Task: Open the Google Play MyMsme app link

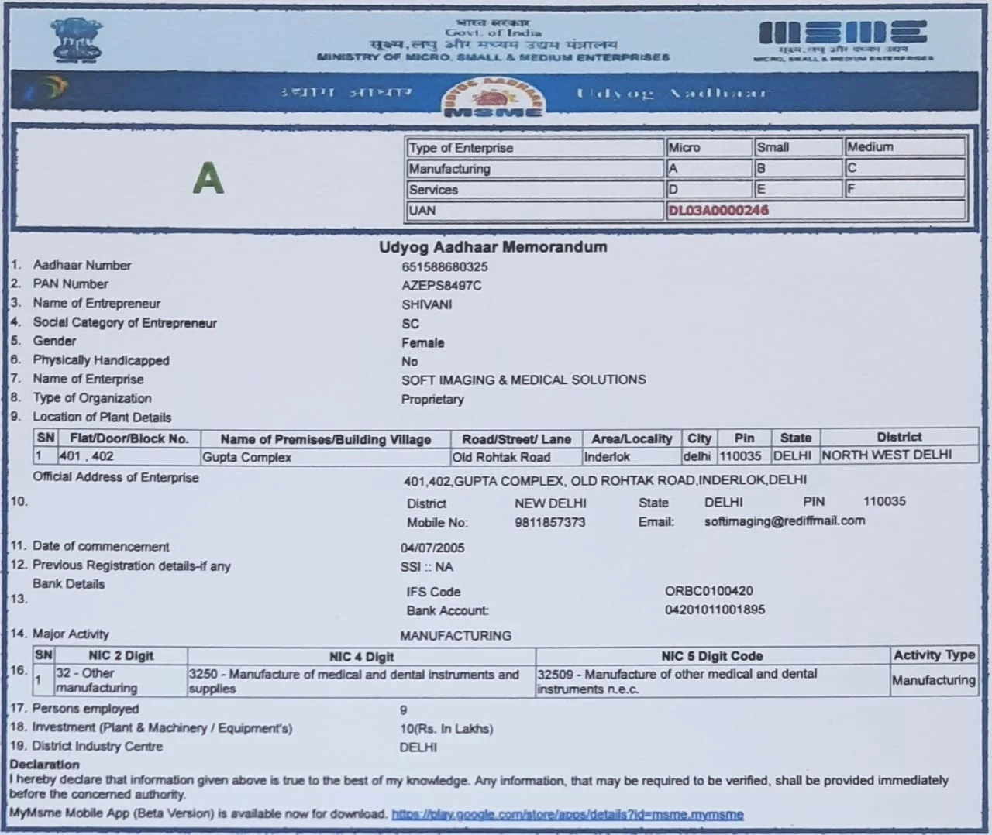Action: pyautogui.click(x=567, y=814)
